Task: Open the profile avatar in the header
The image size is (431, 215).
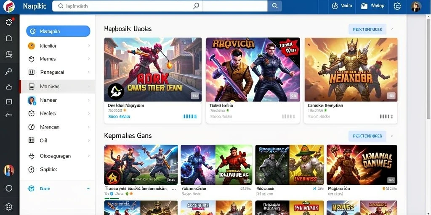Action: [416, 6]
